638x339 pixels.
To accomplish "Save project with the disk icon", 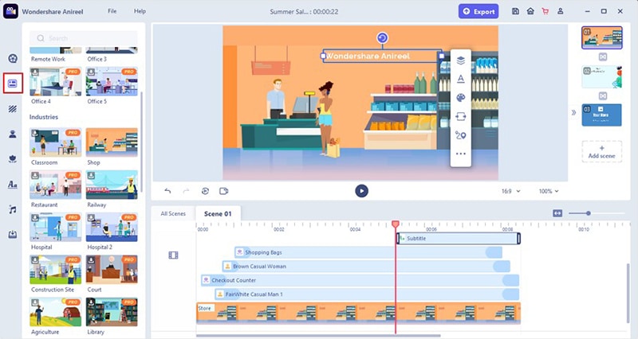I will coord(515,11).
